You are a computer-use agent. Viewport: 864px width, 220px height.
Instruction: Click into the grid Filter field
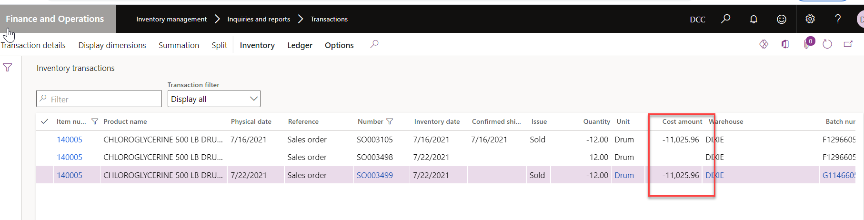(x=99, y=99)
